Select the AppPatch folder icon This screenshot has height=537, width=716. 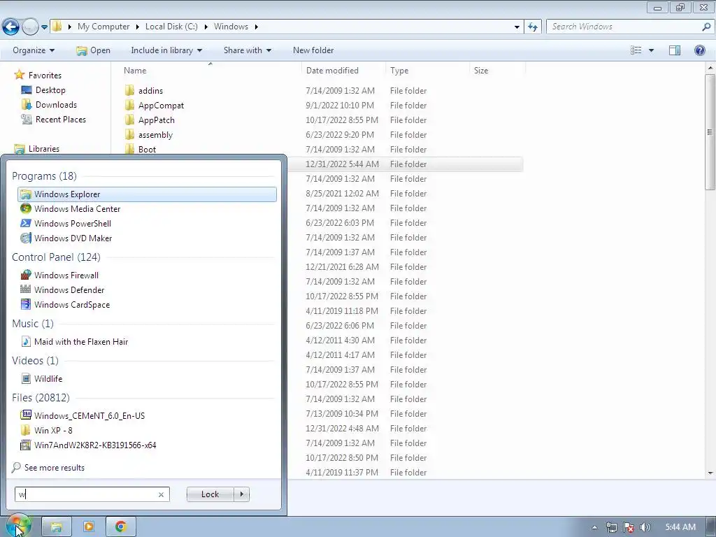coord(129,120)
